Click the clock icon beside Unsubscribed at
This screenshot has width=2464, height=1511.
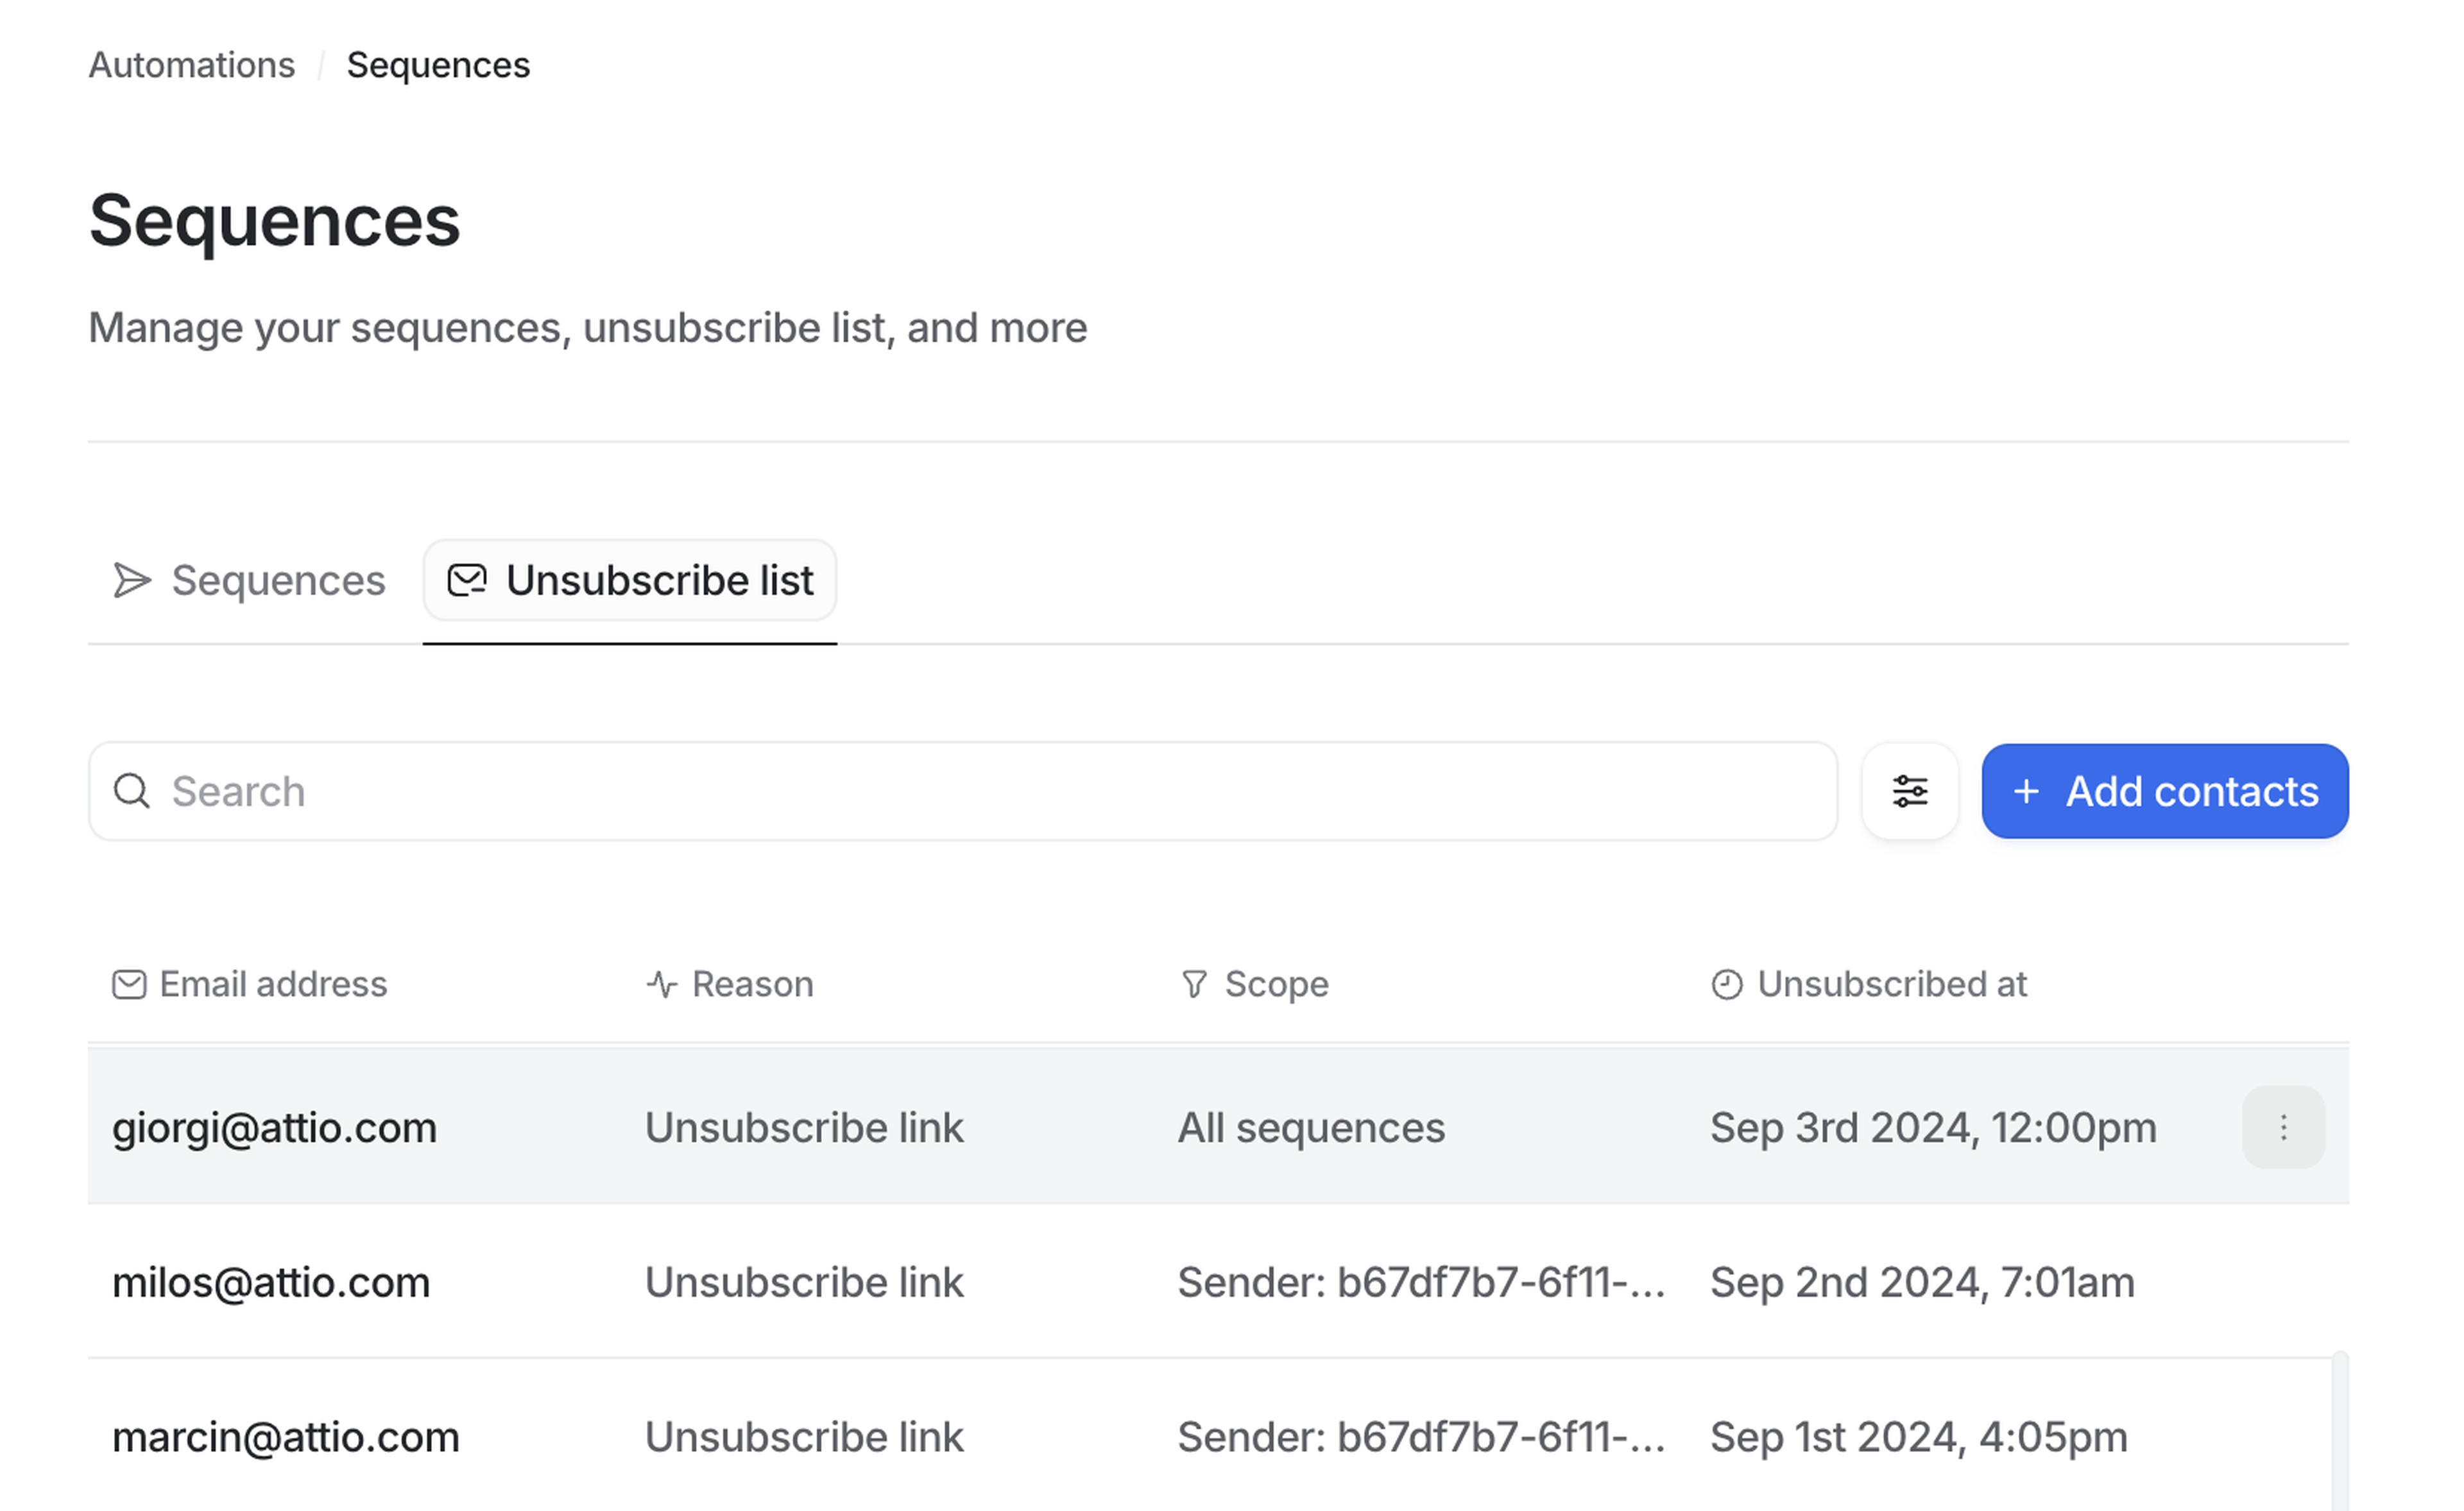click(1726, 984)
